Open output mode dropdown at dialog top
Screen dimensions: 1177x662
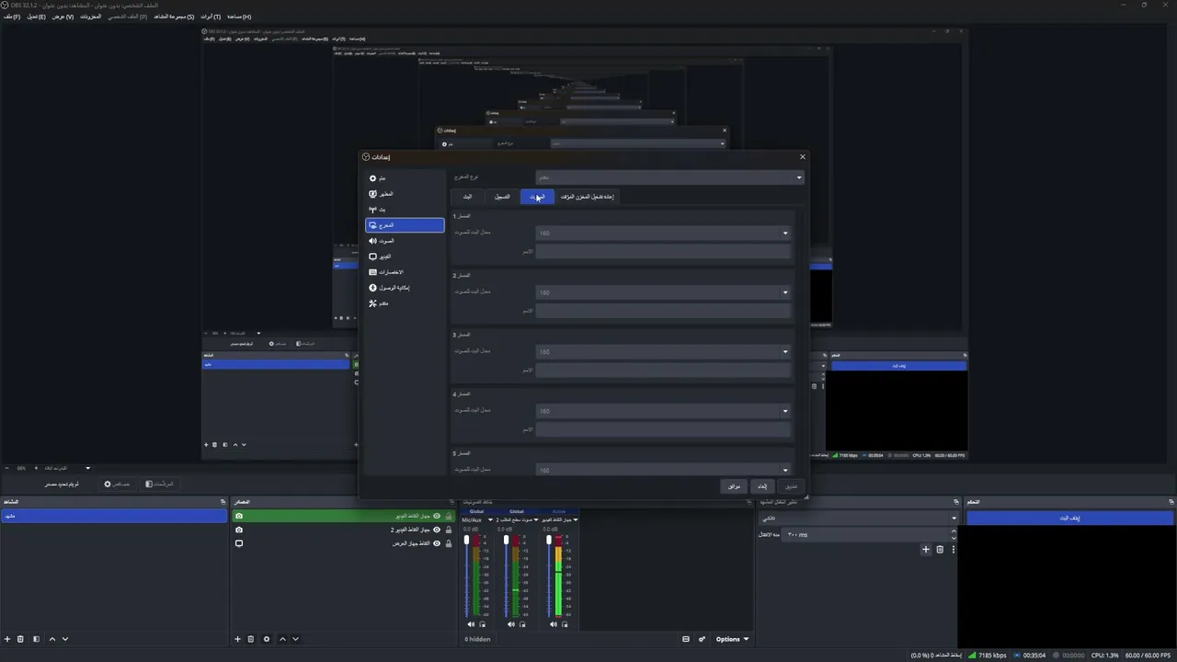[670, 177]
